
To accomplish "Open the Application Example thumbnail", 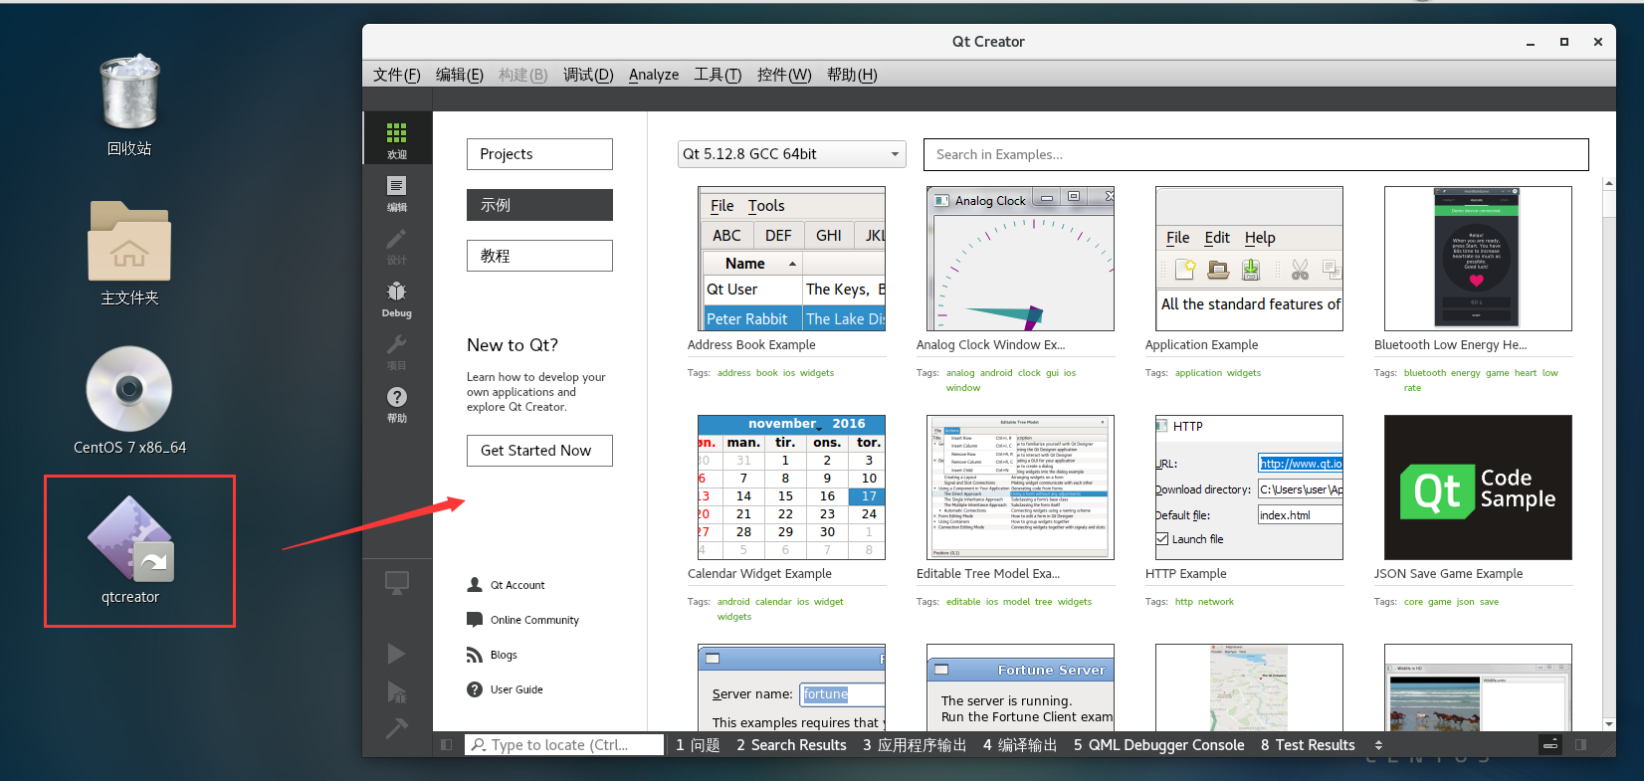I will coord(1249,259).
